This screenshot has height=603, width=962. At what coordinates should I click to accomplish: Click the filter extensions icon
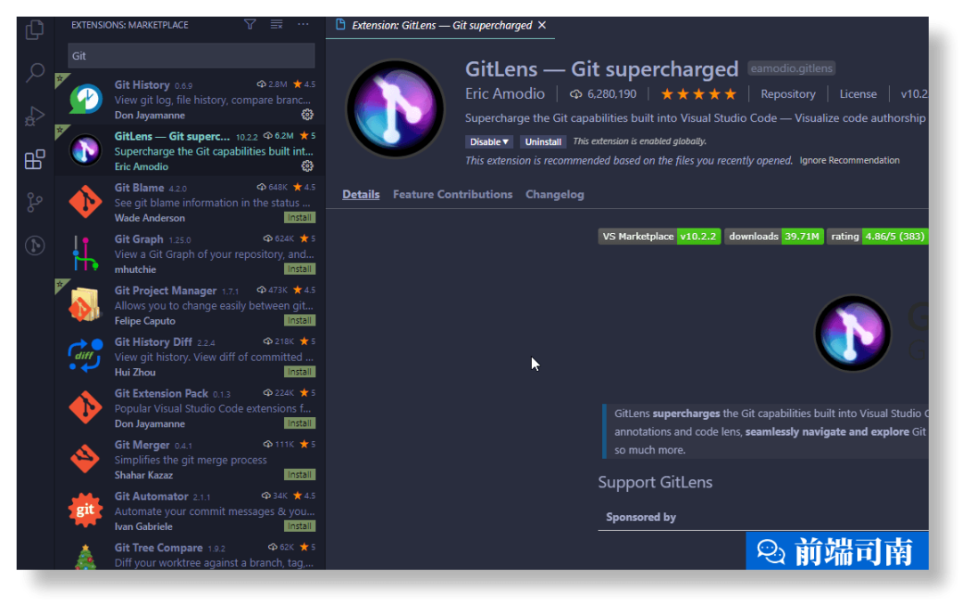coord(249,25)
